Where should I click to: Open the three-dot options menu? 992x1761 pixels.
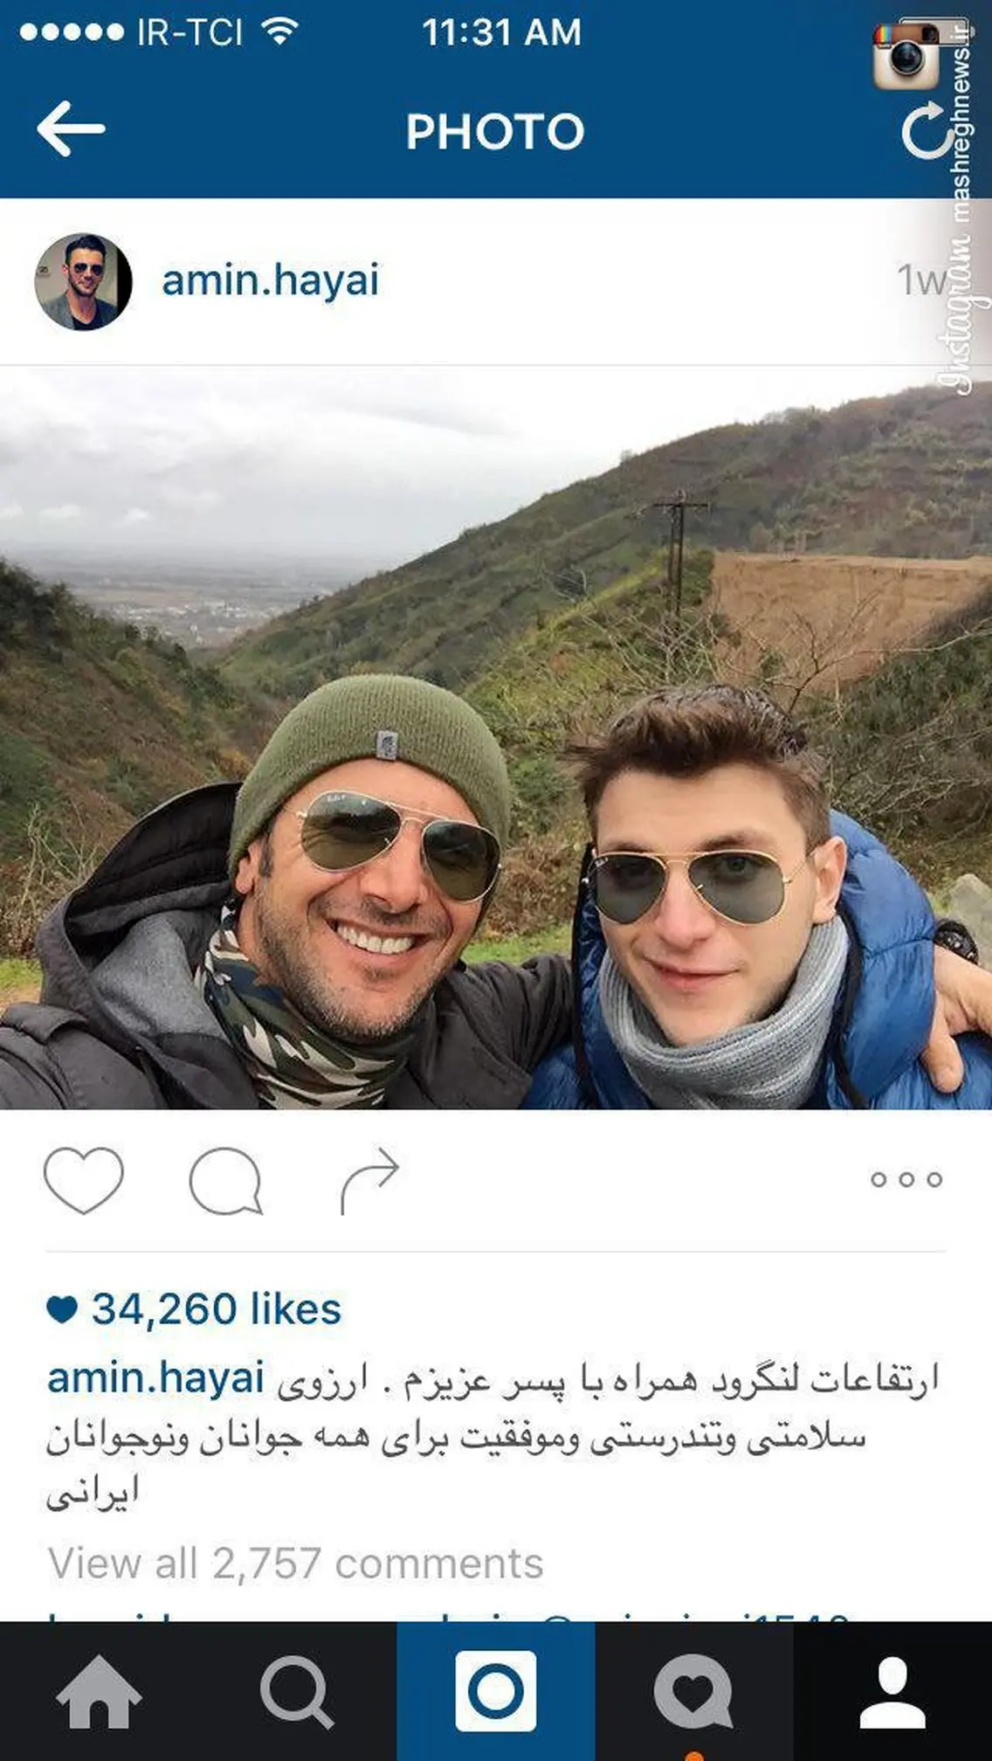click(906, 1179)
